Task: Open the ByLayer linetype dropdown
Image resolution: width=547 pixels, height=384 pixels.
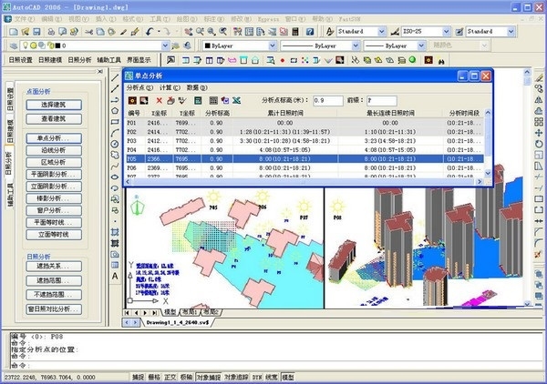Action: tap(356, 45)
